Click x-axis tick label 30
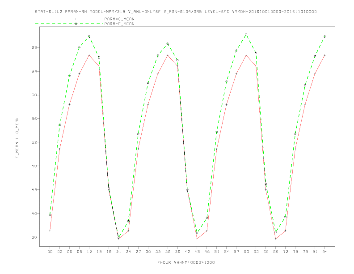The image size is (354, 274). (x=148, y=252)
